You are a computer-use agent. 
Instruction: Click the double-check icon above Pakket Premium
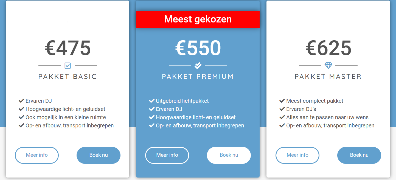click(x=198, y=66)
